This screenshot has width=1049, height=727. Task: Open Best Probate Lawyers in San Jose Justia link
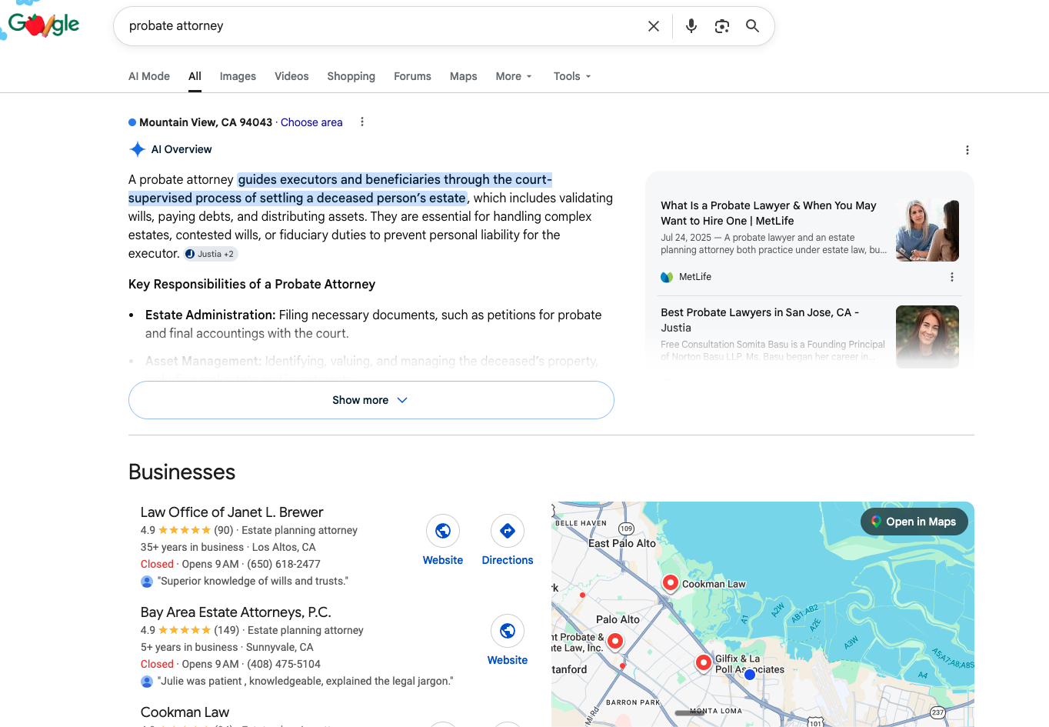point(760,320)
